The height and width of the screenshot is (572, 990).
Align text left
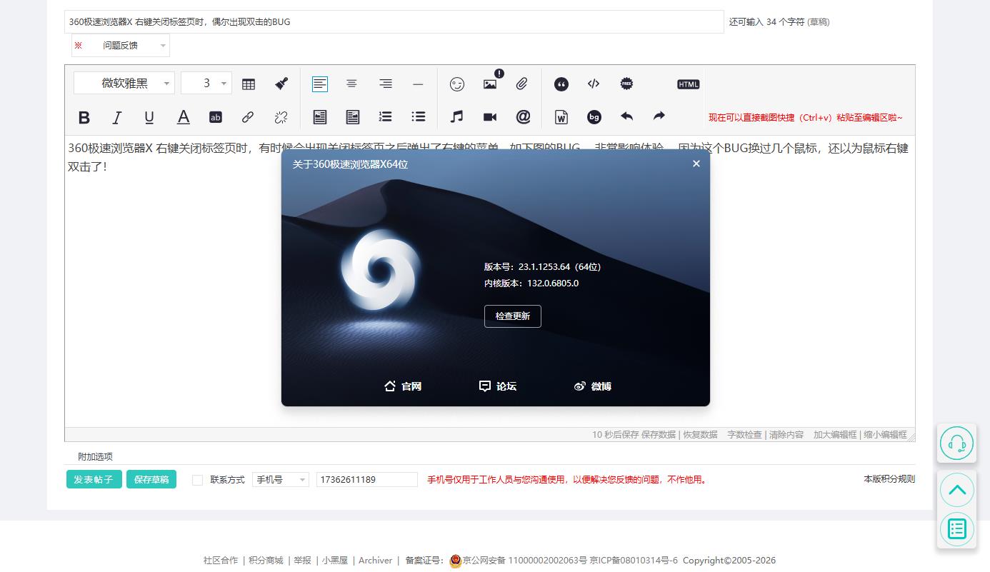tap(320, 84)
